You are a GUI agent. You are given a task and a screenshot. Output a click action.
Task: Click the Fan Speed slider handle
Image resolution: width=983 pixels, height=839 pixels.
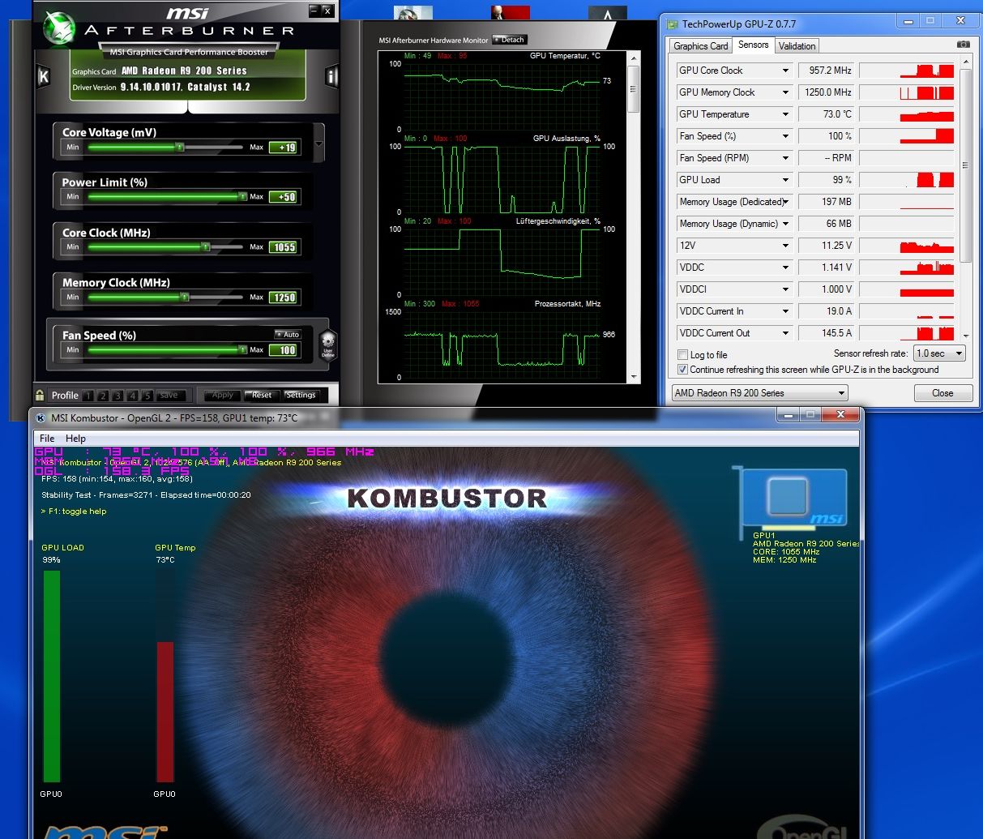coord(241,350)
